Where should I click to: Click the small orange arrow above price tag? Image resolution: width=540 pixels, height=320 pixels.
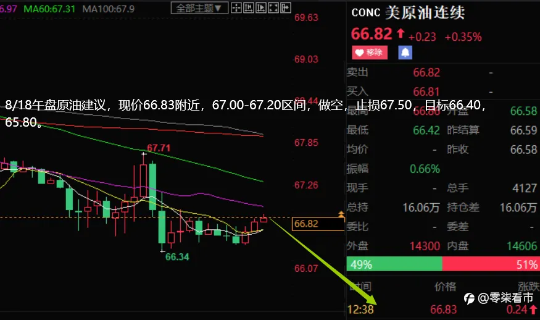pos(341,214)
